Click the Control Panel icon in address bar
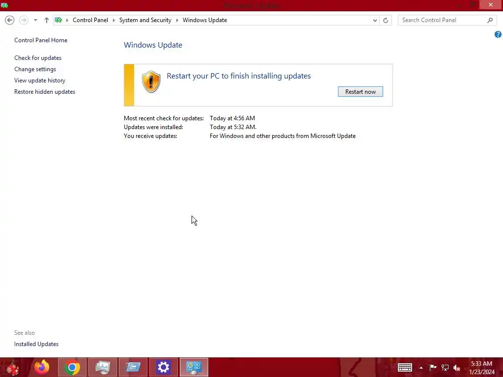The image size is (503, 377). point(58,20)
